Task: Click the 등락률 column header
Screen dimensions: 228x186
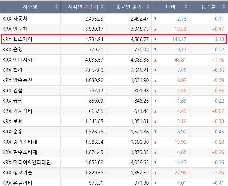Action: click(x=209, y=7)
